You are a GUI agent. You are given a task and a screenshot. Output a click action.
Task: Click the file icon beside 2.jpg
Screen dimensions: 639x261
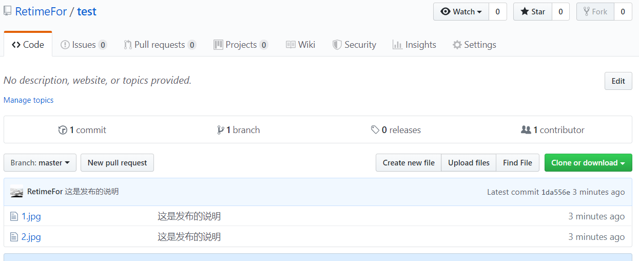coord(14,237)
